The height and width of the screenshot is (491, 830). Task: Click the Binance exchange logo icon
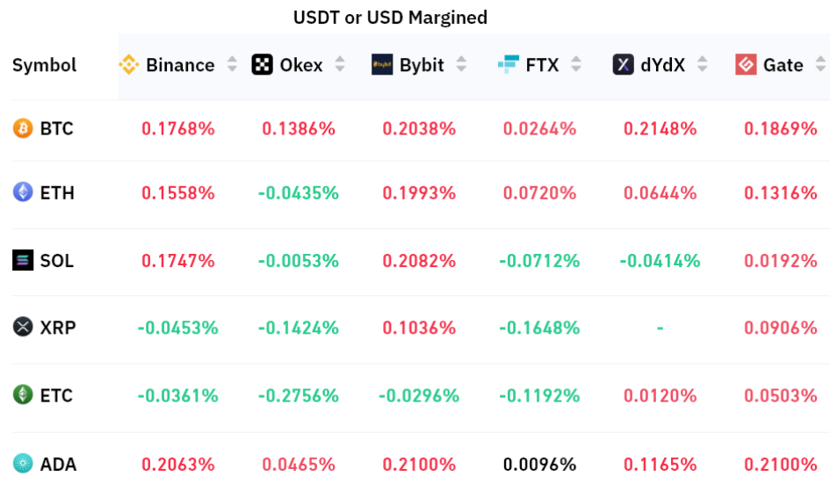click(129, 65)
